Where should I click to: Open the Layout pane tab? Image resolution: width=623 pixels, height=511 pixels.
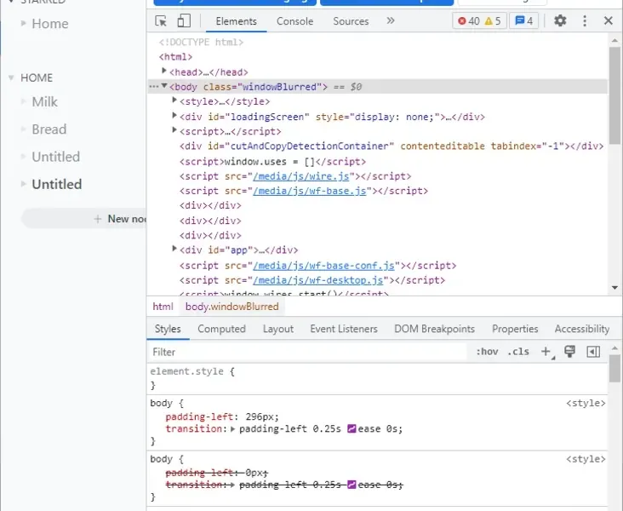click(278, 329)
